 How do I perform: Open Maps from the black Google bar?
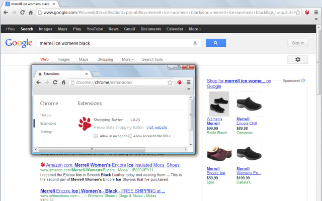coord(62,29)
